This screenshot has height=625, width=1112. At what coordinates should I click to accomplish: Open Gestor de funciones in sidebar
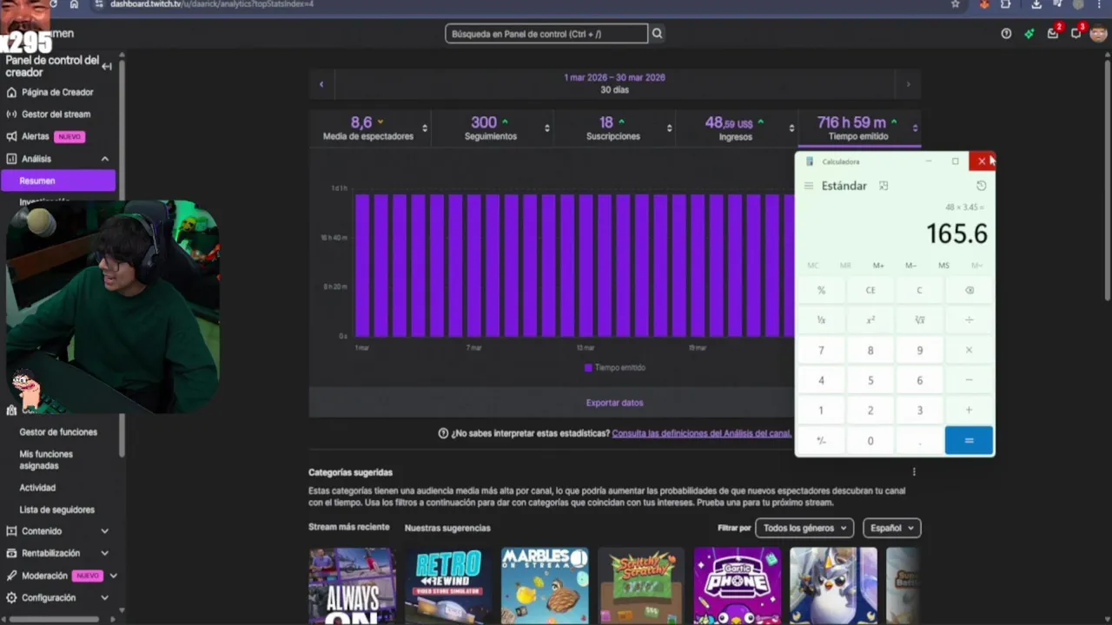(x=58, y=431)
